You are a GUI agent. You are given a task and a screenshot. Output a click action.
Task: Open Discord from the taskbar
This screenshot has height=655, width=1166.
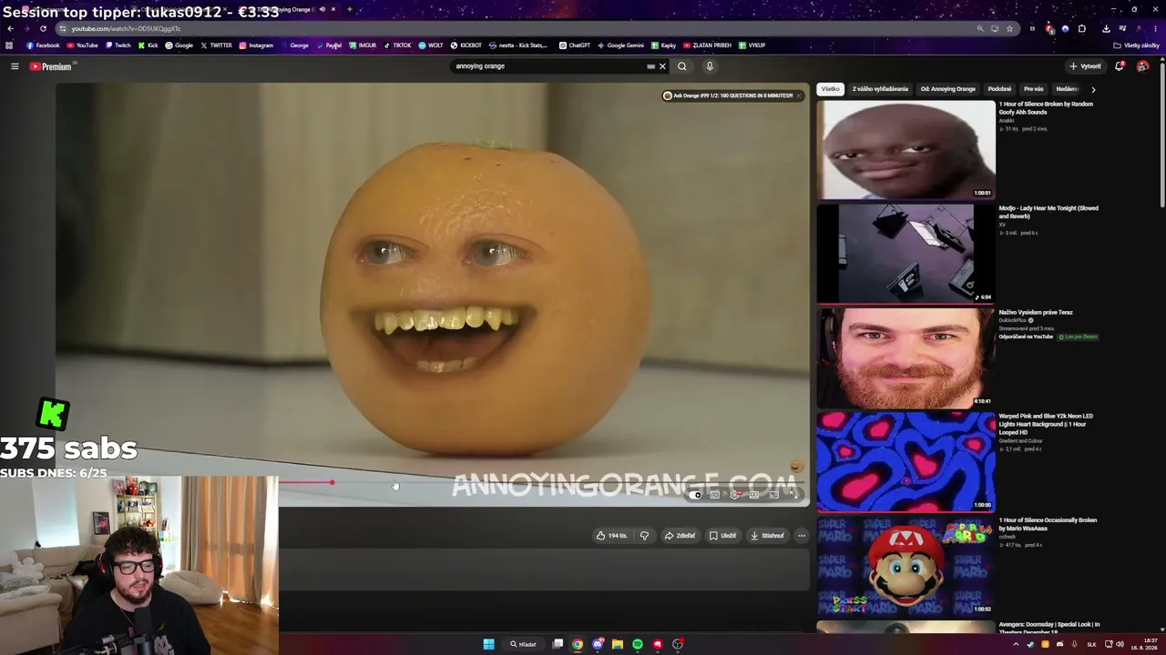coord(598,644)
